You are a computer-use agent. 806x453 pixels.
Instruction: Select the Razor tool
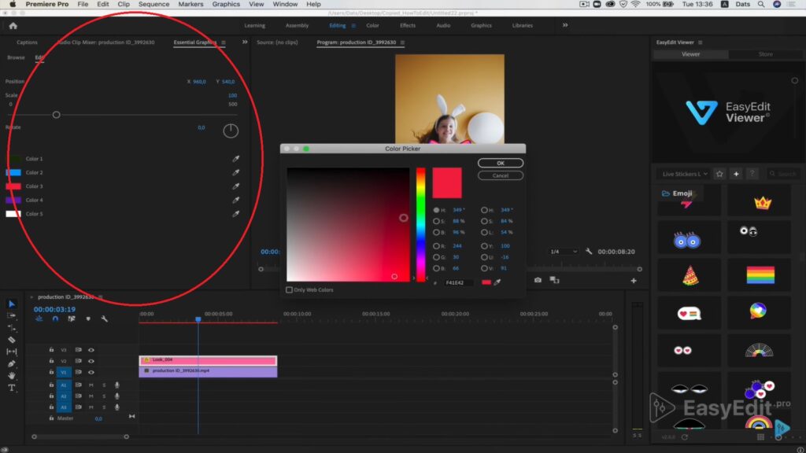click(12, 340)
